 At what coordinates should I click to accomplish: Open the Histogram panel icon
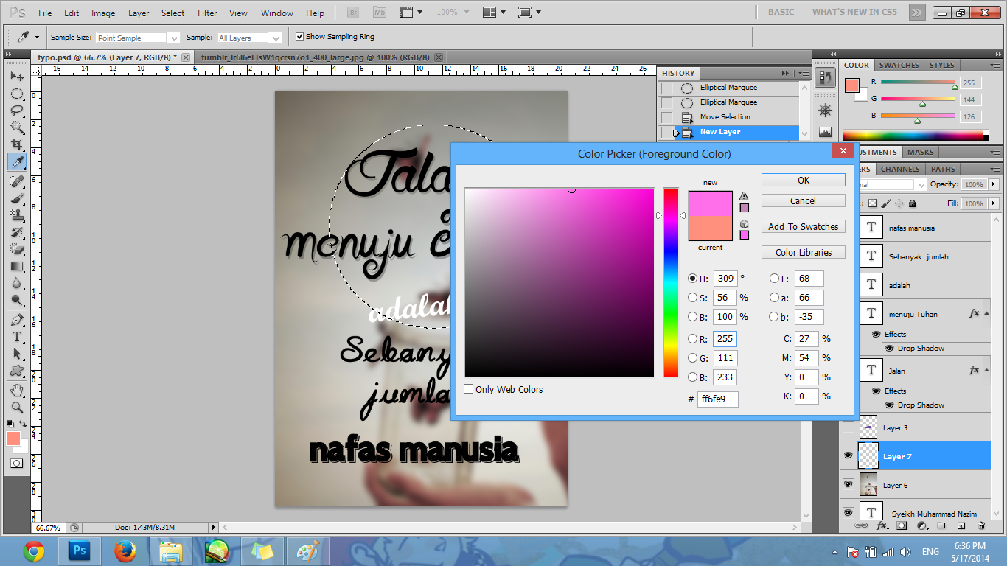(x=825, y=132)
